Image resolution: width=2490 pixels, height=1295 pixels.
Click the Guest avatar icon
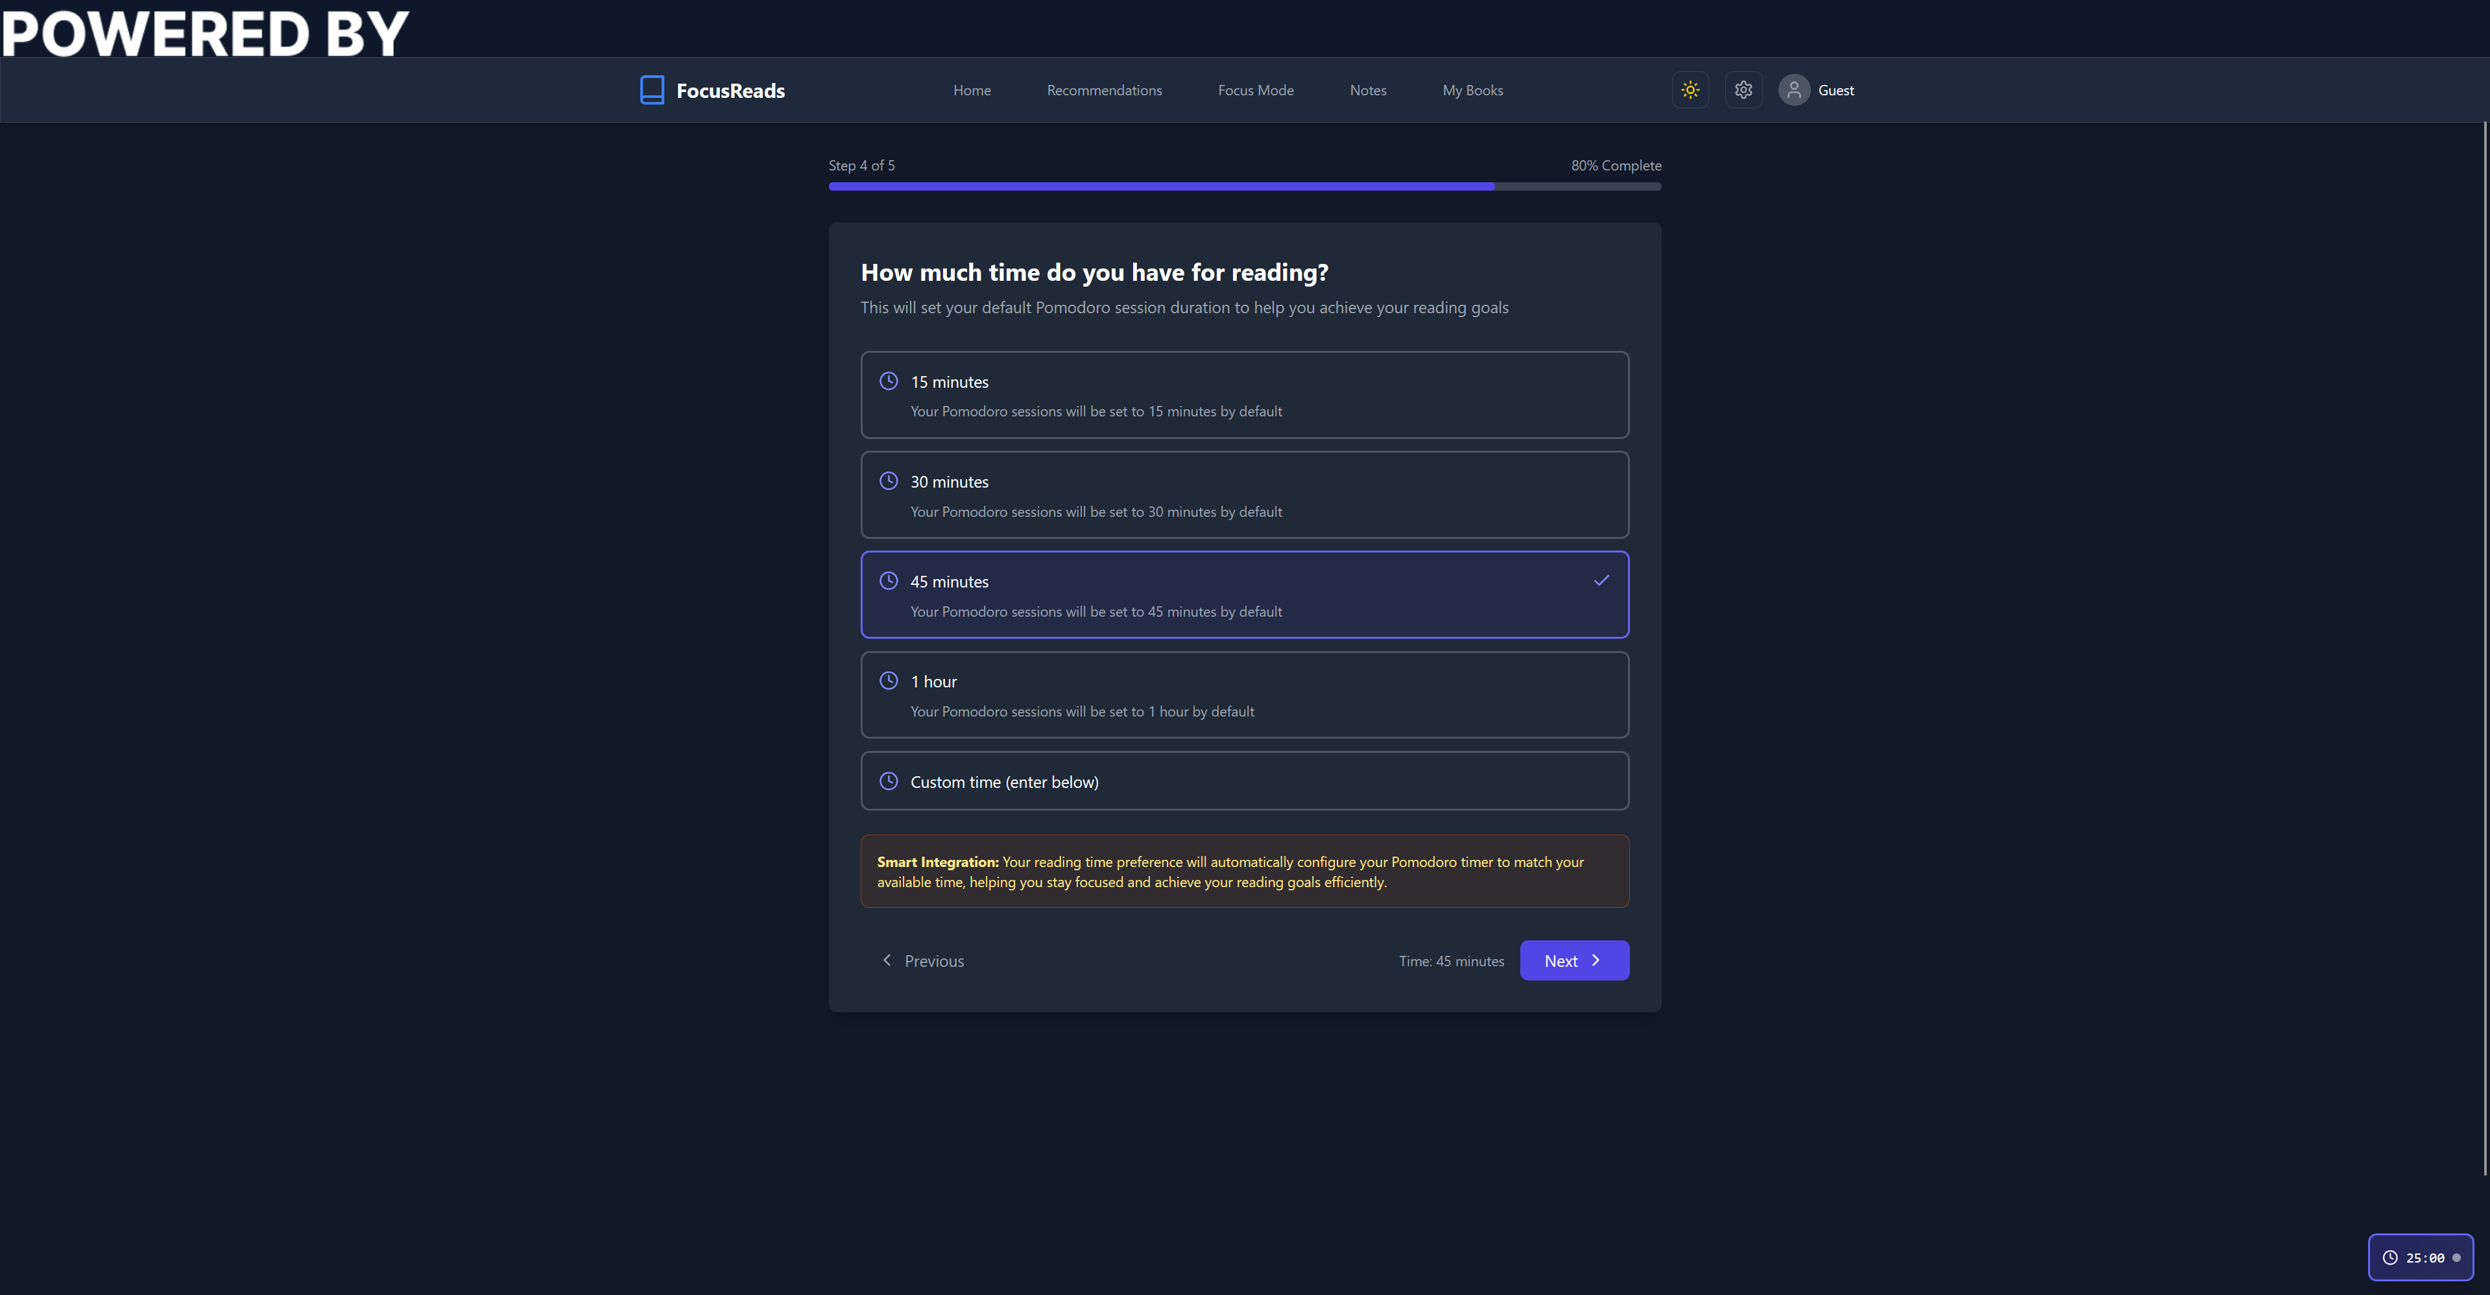pyautogui.click(x=1793, y=90)
